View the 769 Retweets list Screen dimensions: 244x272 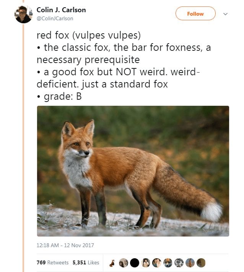[53, 262]
